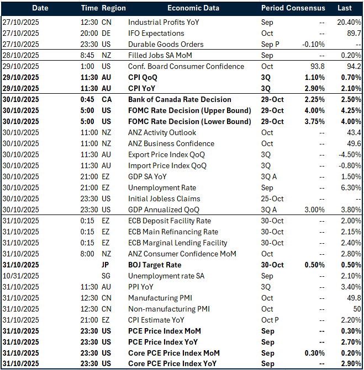Select the -4.50% value cell
Image resolution: width=364 pixels, height=370 pixels.
349,154
